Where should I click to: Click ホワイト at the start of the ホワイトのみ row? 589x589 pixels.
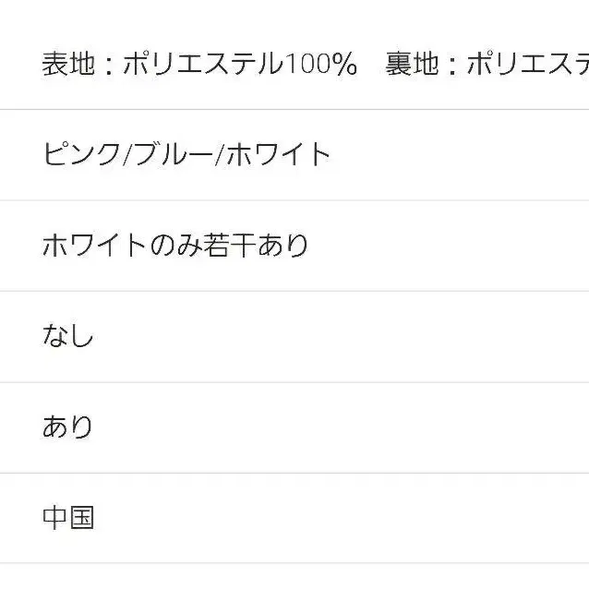tap(94, 246)
